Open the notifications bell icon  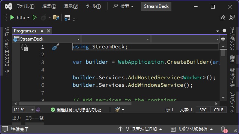pos(223,130)
